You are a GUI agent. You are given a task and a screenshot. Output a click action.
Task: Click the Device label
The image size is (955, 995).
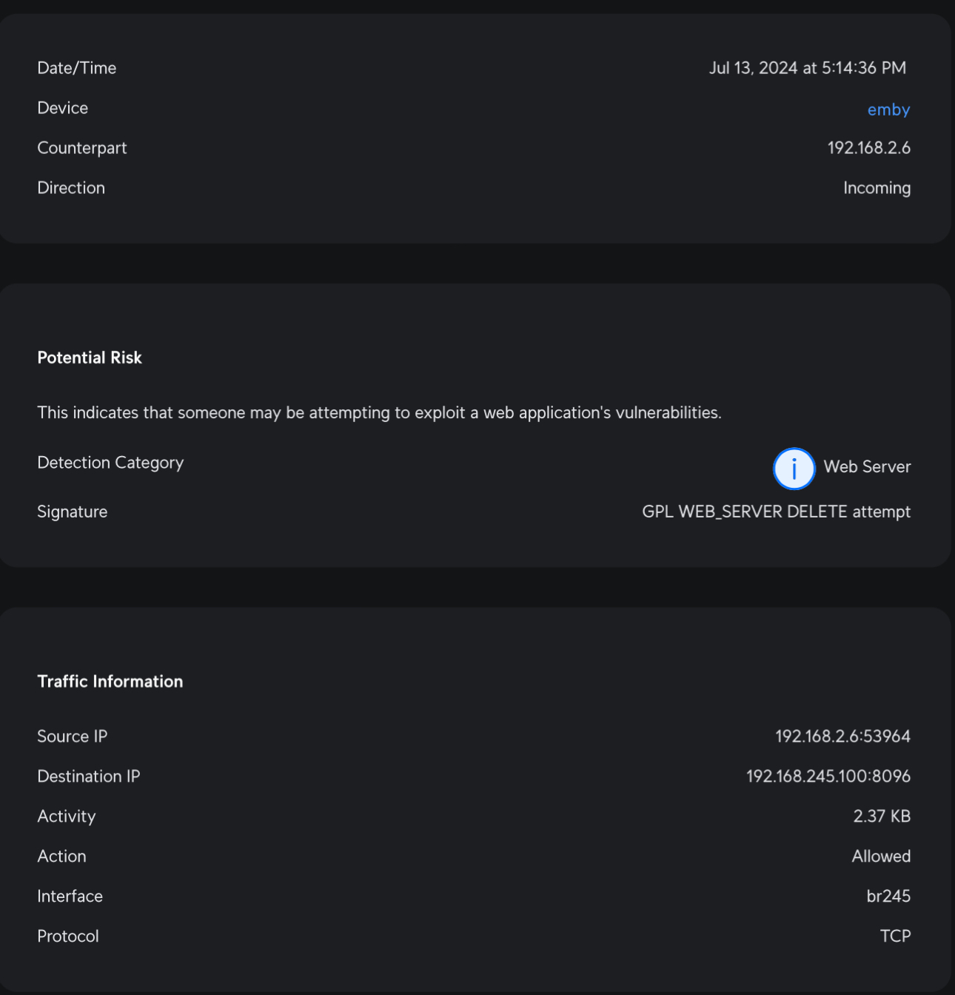pyautogui.click(x=63, y=108)
